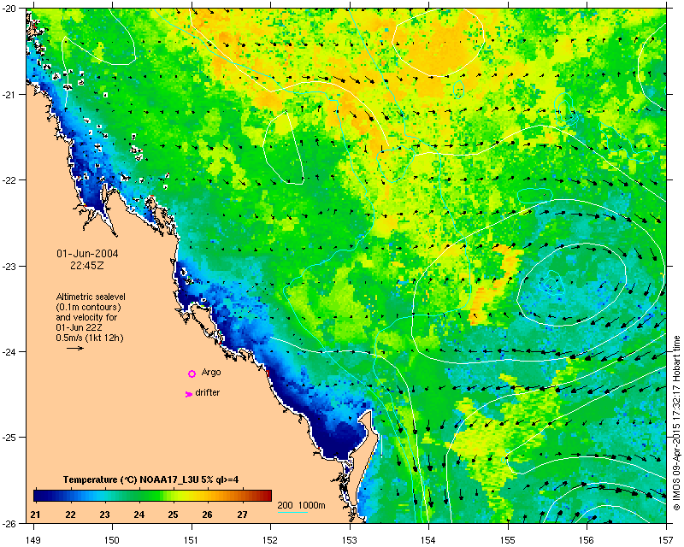Click the 'Argo' legend label
Screen dimensions: 684x547
point(211,372)
